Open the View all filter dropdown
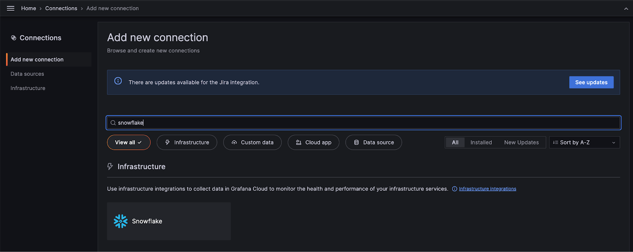Image resolution: width=633 pixels, height=252 pixels. 129,142
